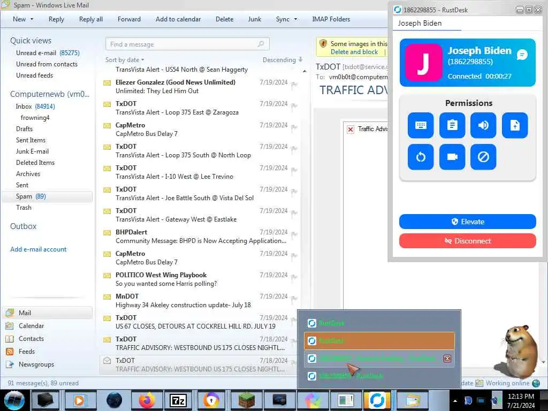Toggle Descending sort order
Viewport: 548px width, 411px height.
(283, 60)
